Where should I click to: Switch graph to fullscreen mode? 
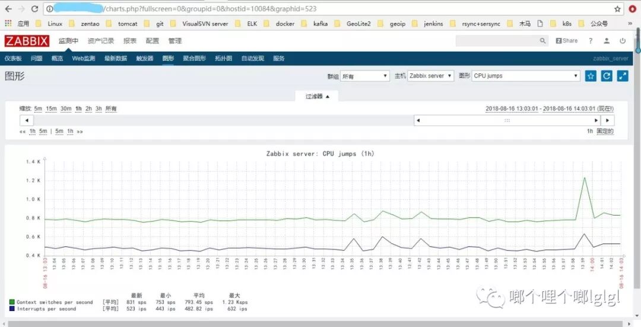[x=623, y=76]
